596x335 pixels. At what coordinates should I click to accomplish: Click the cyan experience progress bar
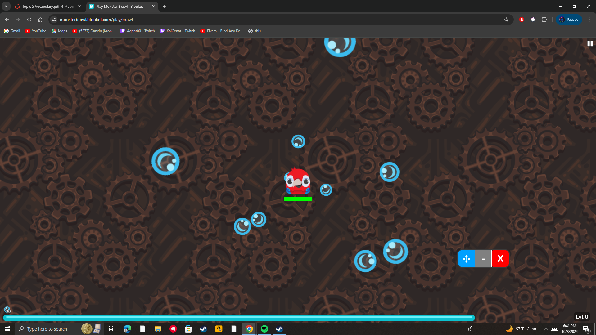point(238,317)
